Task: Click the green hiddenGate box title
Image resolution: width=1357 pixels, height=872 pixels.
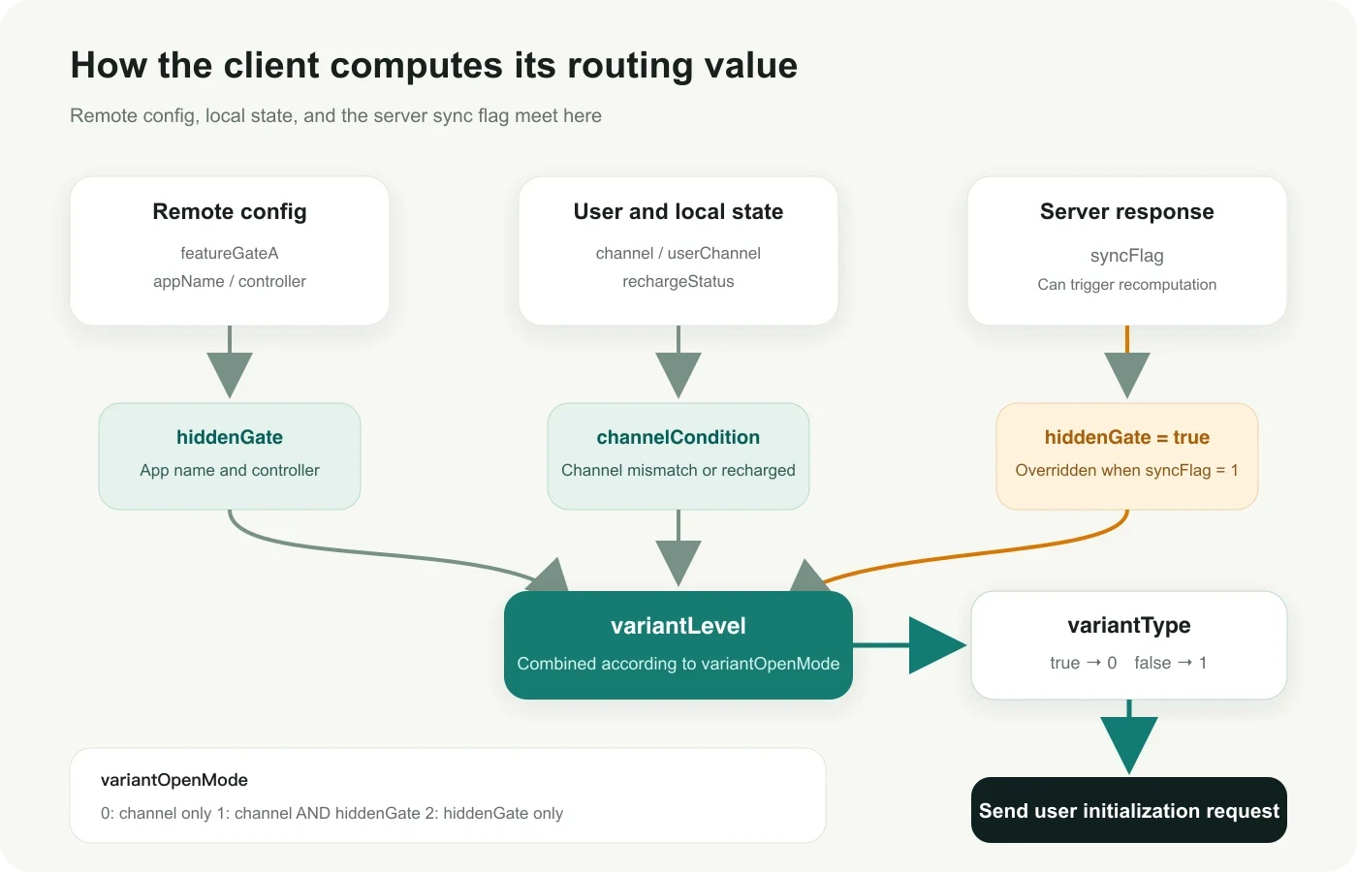Action: (x=230, y=437)
